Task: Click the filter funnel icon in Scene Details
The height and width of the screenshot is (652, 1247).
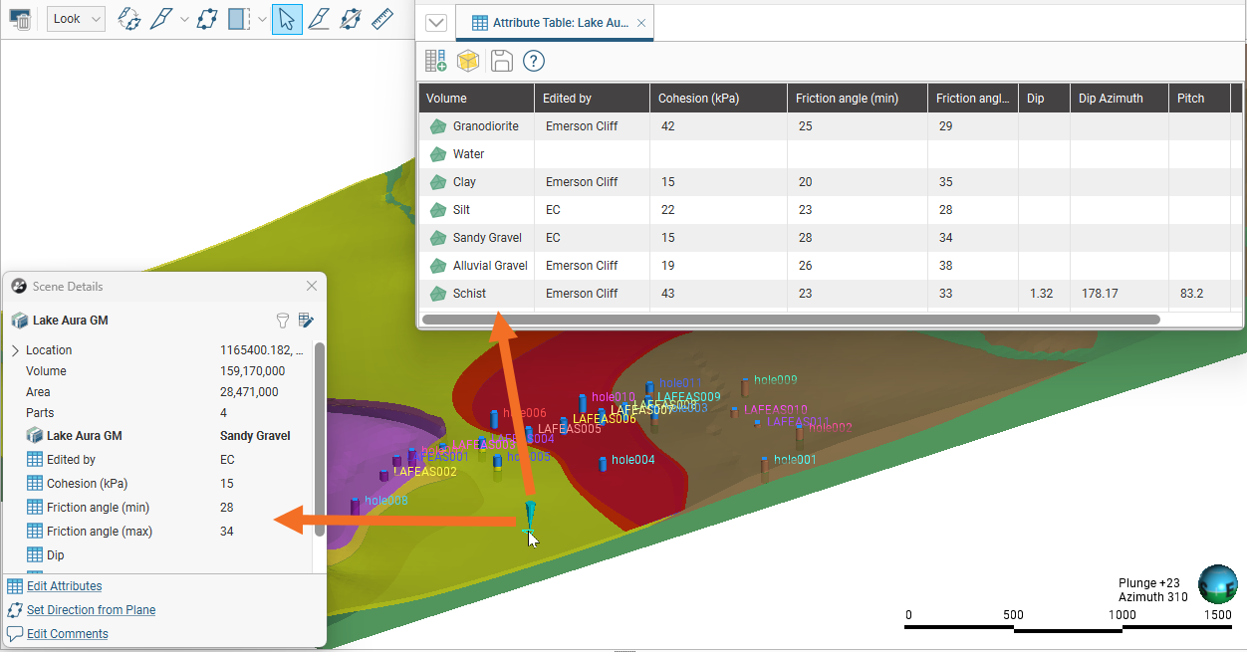Action: click(x=283, y=321)
